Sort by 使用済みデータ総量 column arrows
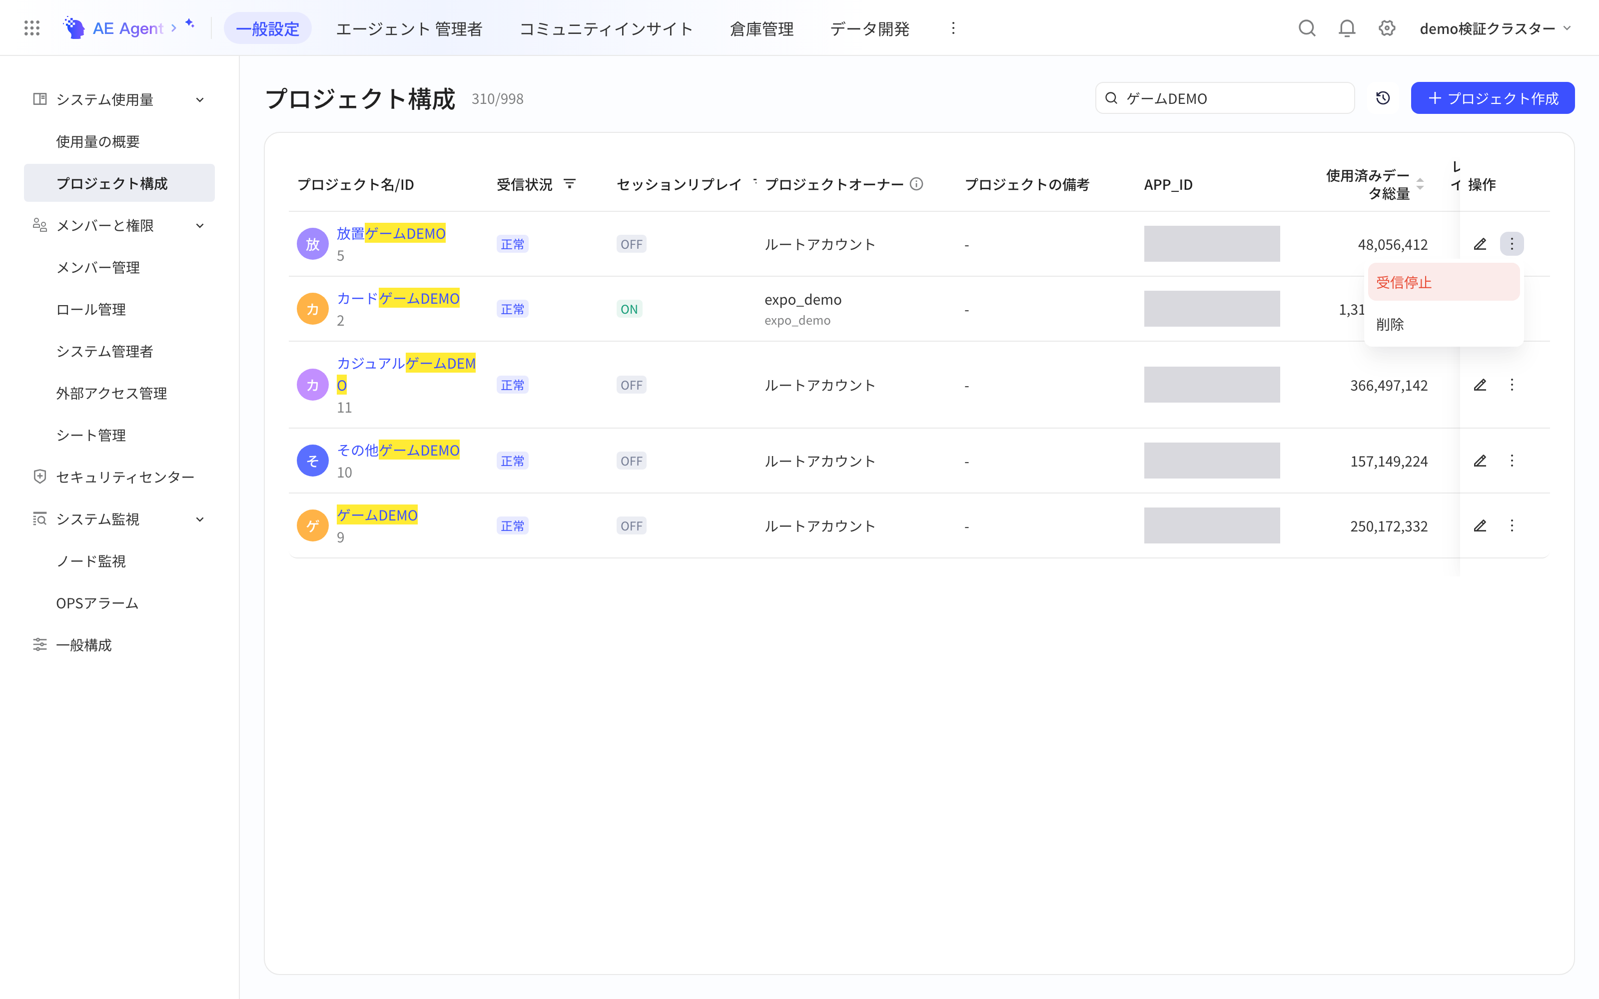1599x999 pixels. click(1420, 184)
